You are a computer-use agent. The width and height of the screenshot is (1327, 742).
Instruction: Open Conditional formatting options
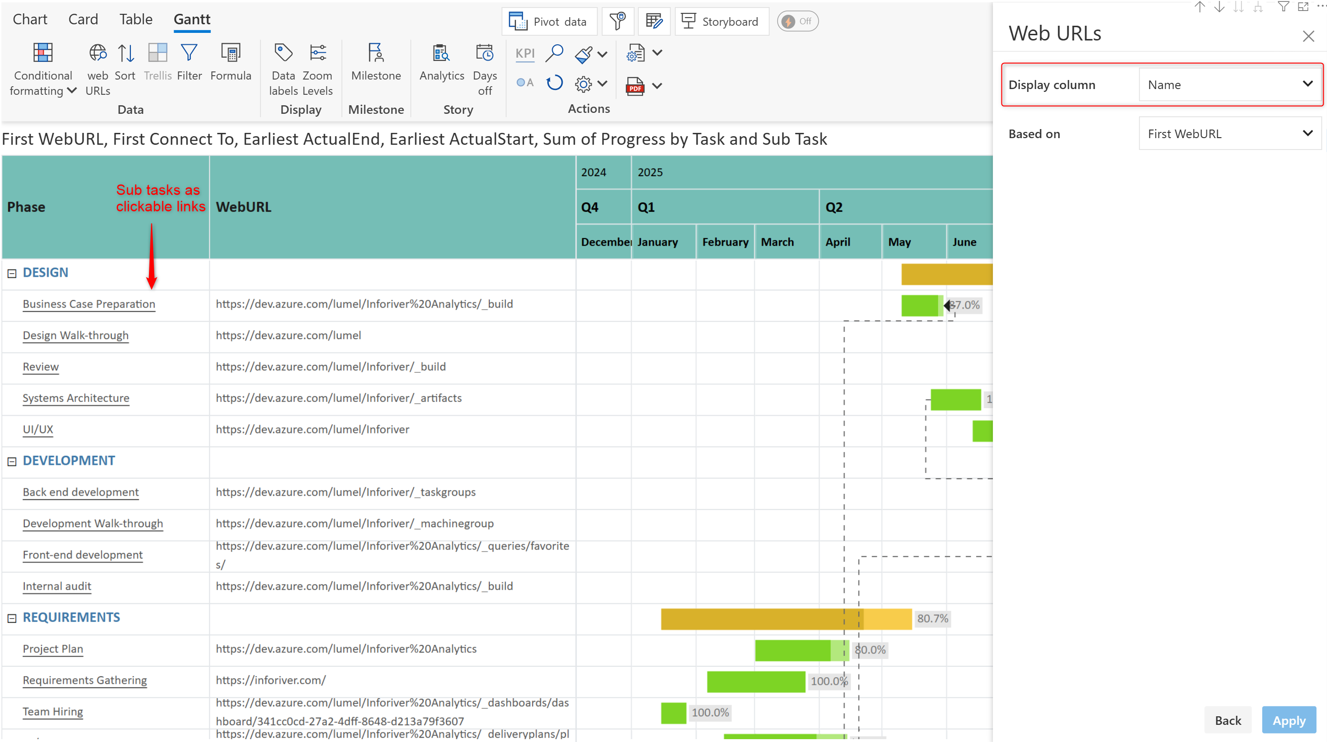click(x=43, y=69)
